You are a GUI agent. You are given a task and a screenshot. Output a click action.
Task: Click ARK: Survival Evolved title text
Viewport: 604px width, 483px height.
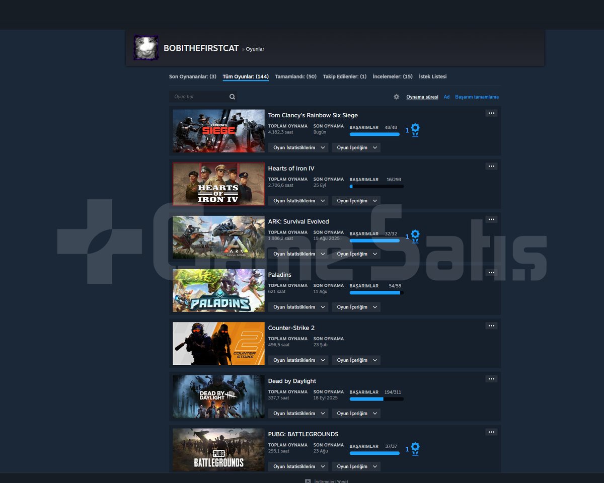point(298,221)
